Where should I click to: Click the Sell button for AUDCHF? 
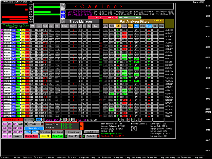(27, 33)
